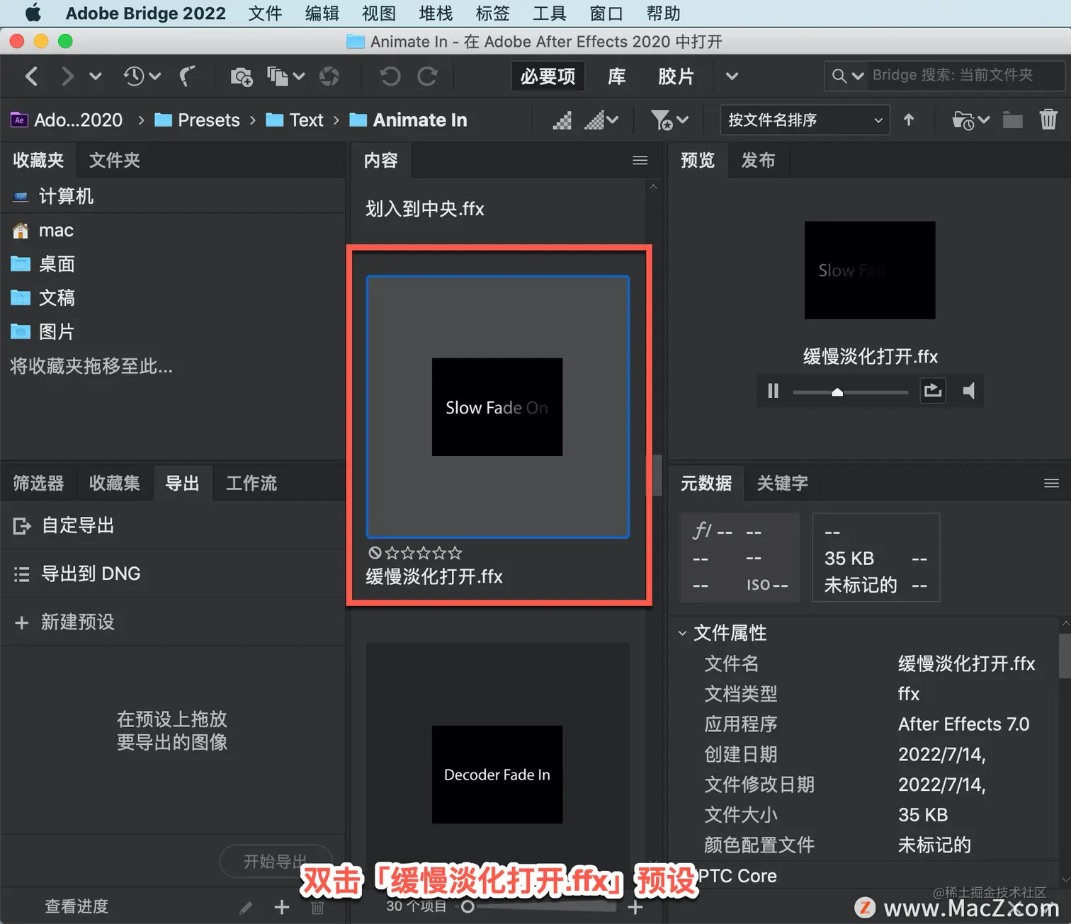Open 文件 menu in menu bar
The width and height of the screenshot is (1071, 924).
coord(266,13)
